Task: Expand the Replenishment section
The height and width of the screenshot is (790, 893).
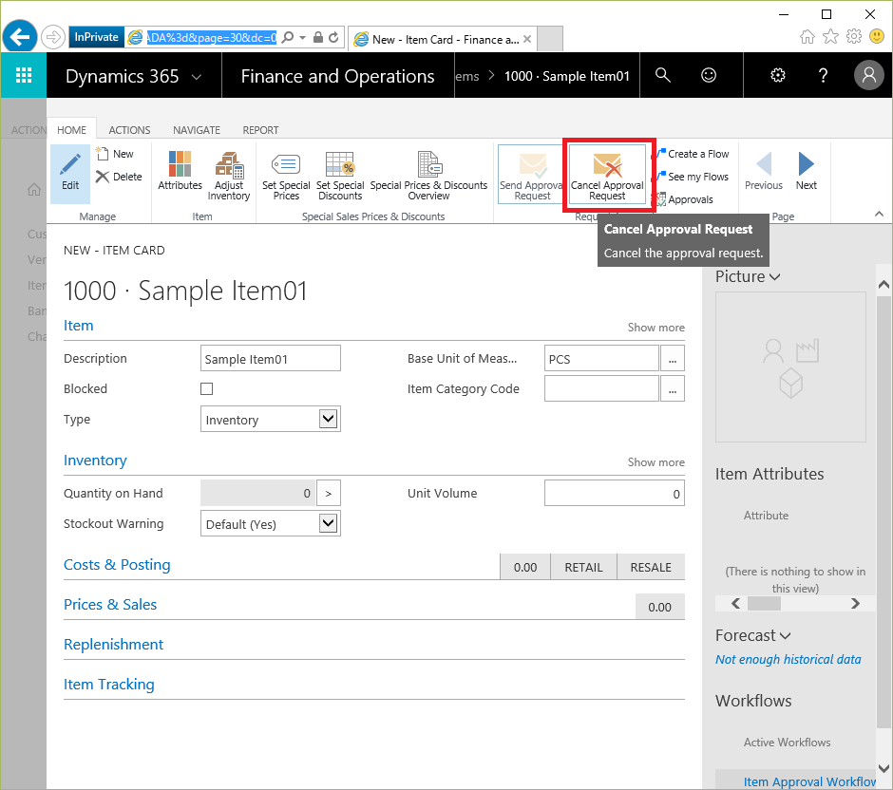Action: pos(113,645)
